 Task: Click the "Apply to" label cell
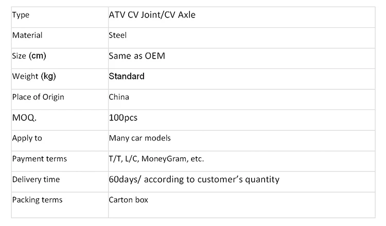(27, 138)
